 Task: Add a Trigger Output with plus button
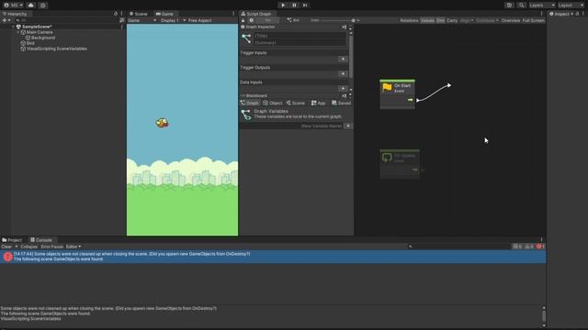pyautogui.click(x=343, y=73)
